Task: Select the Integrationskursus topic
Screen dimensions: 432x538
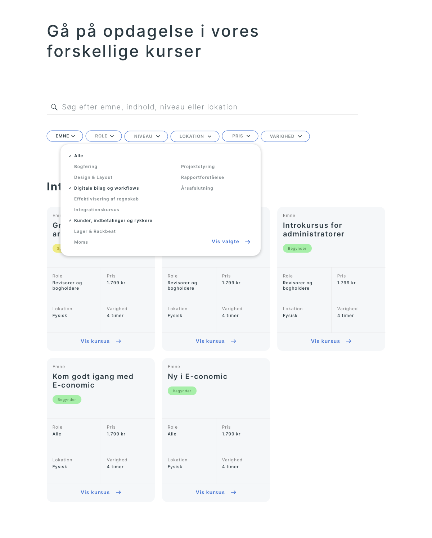Action: click(96, 210)
